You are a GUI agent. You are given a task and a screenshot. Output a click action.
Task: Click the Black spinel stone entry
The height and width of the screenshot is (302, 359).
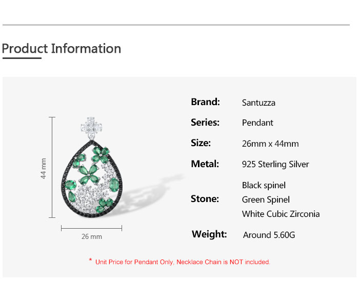(x=264, y=185)
